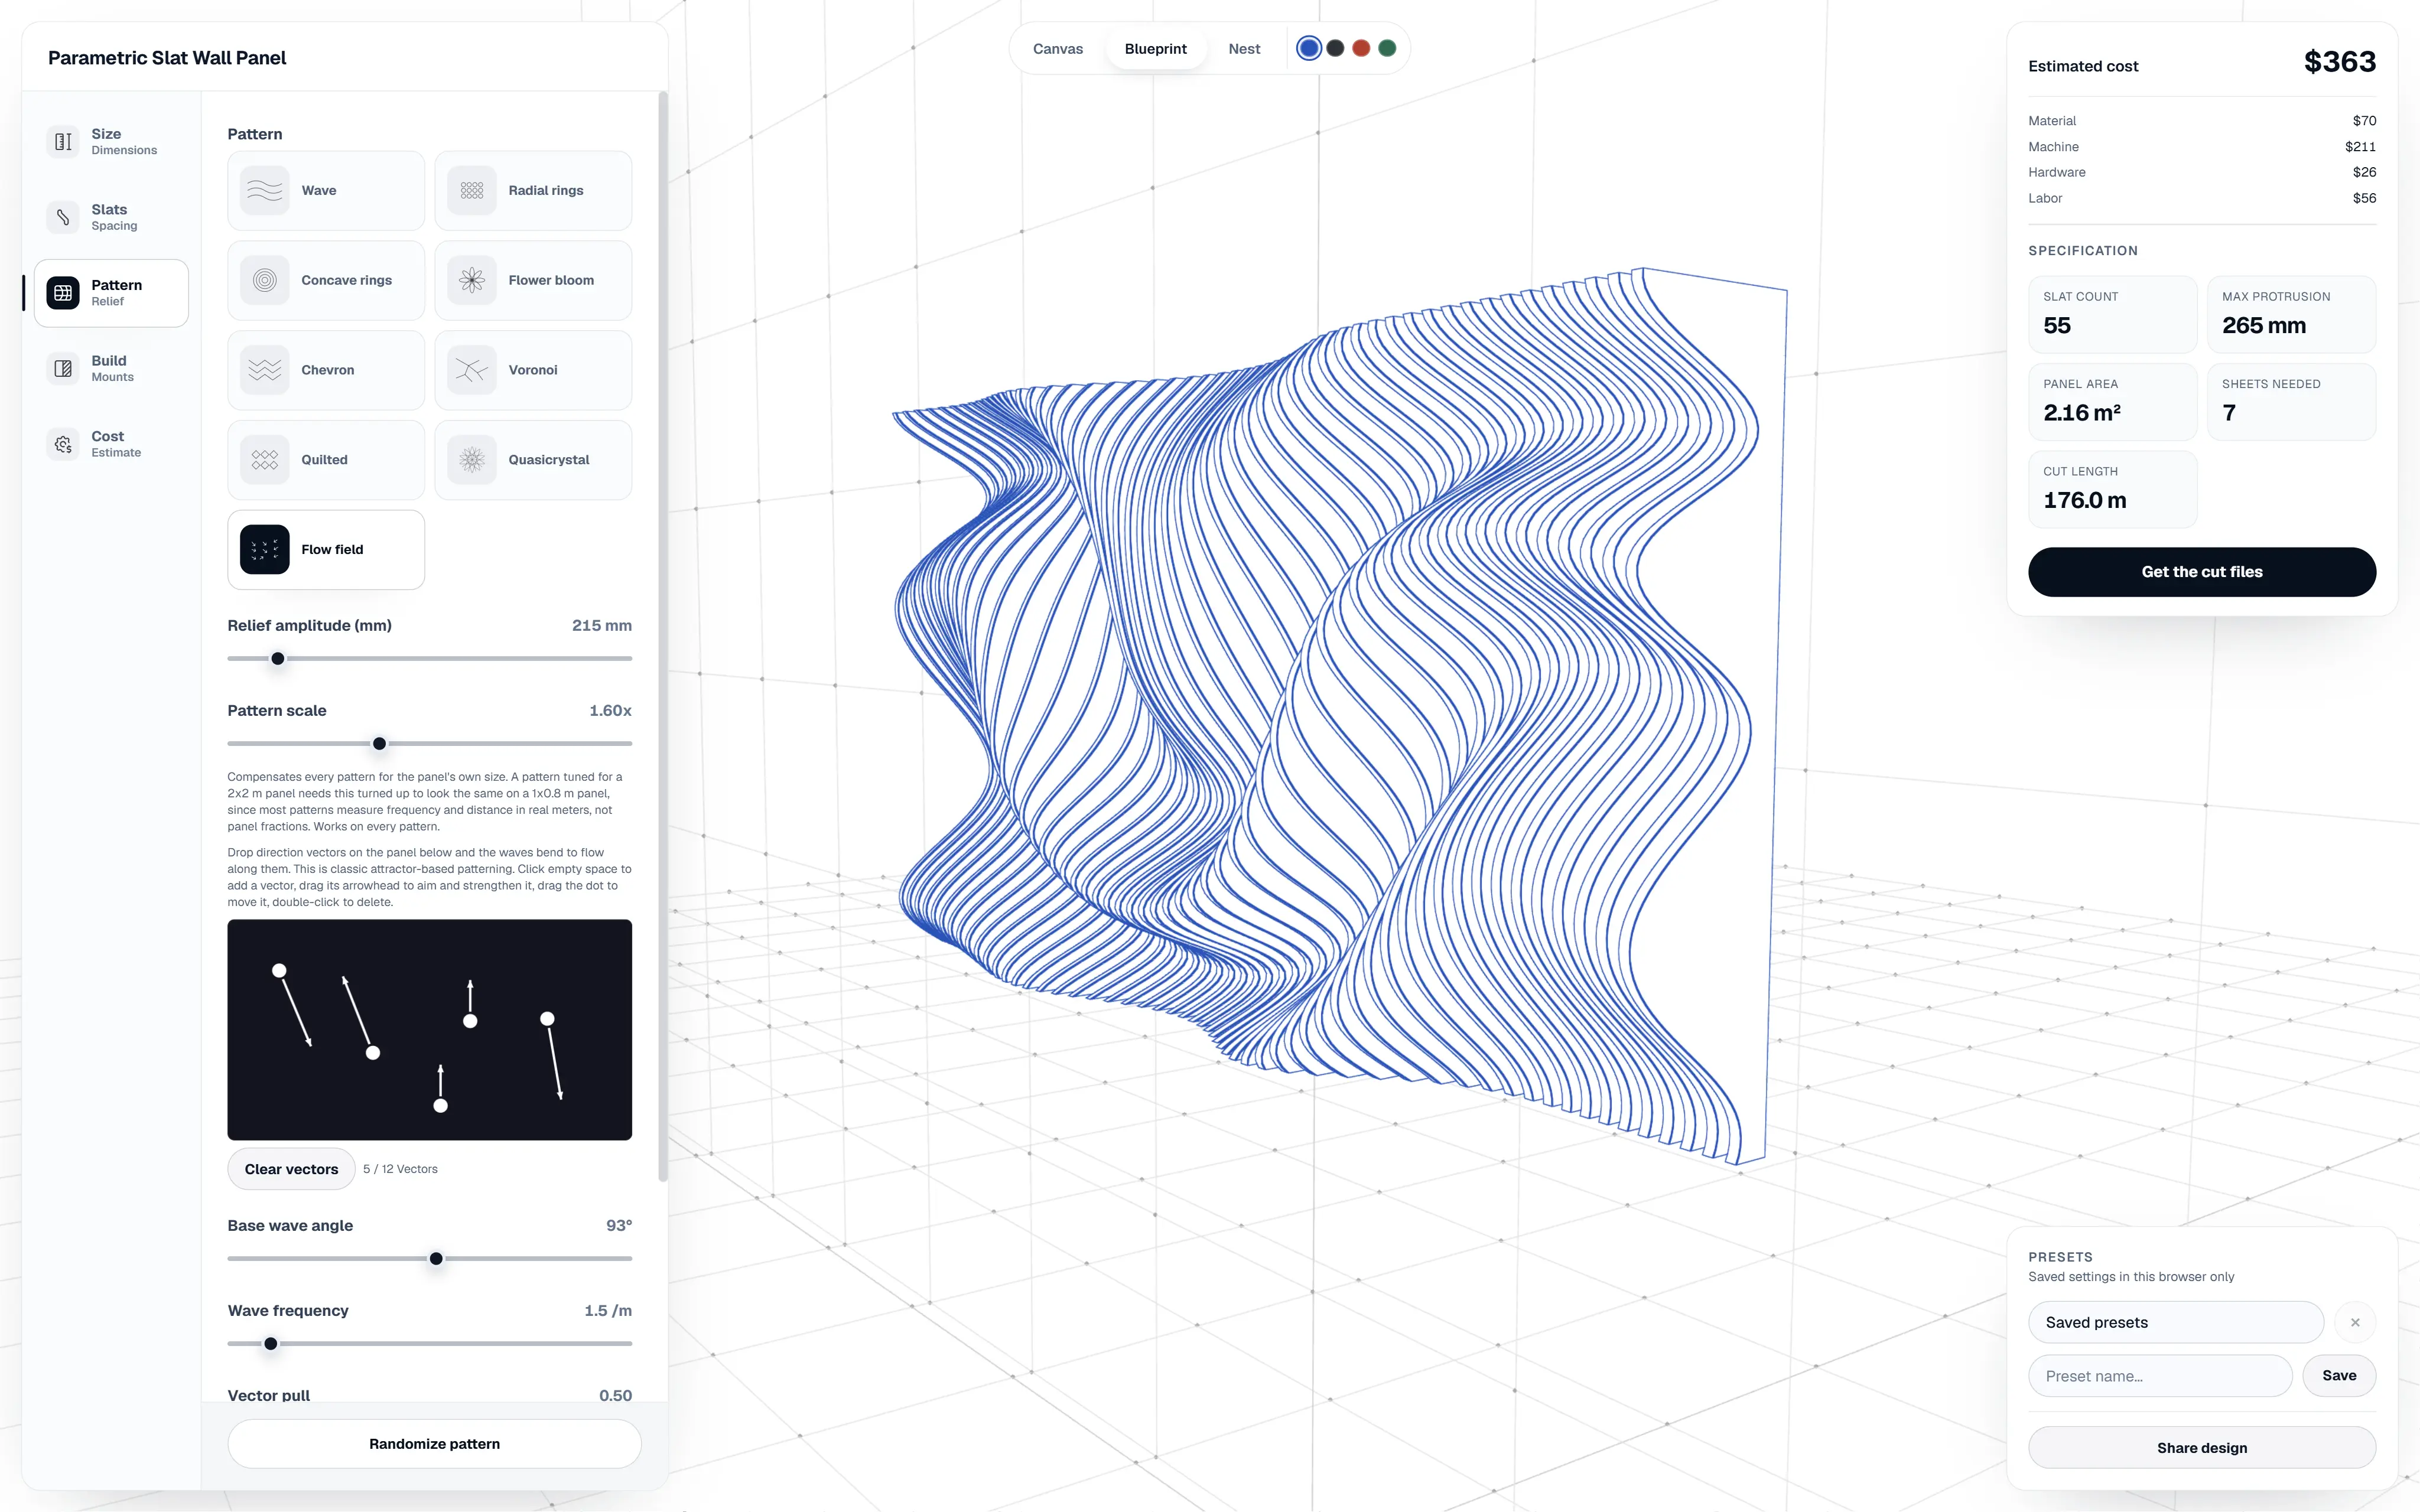Viewport: 2420px width, 1512px height.
Task: Choose the Flower bloom pattern icon
Action: pyautogui.click(x=472, y=280)
